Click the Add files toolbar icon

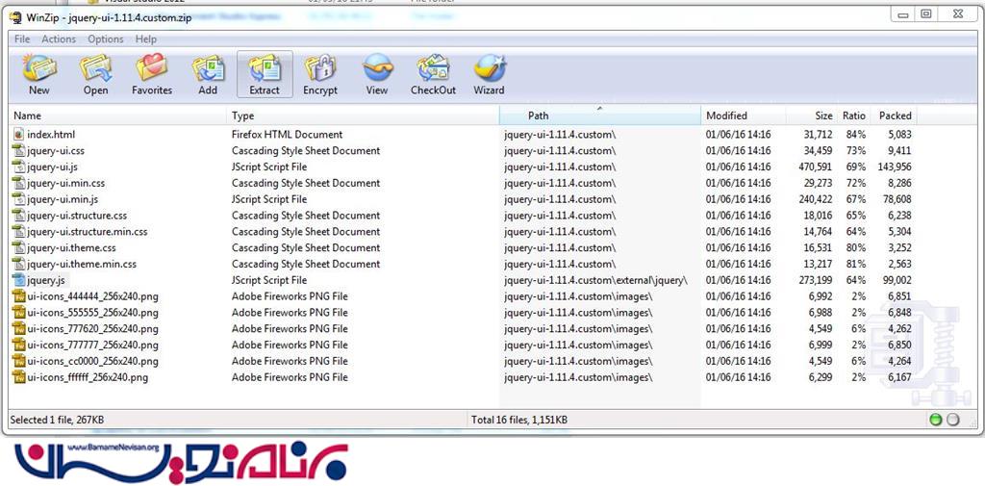(x=208, y=68)
